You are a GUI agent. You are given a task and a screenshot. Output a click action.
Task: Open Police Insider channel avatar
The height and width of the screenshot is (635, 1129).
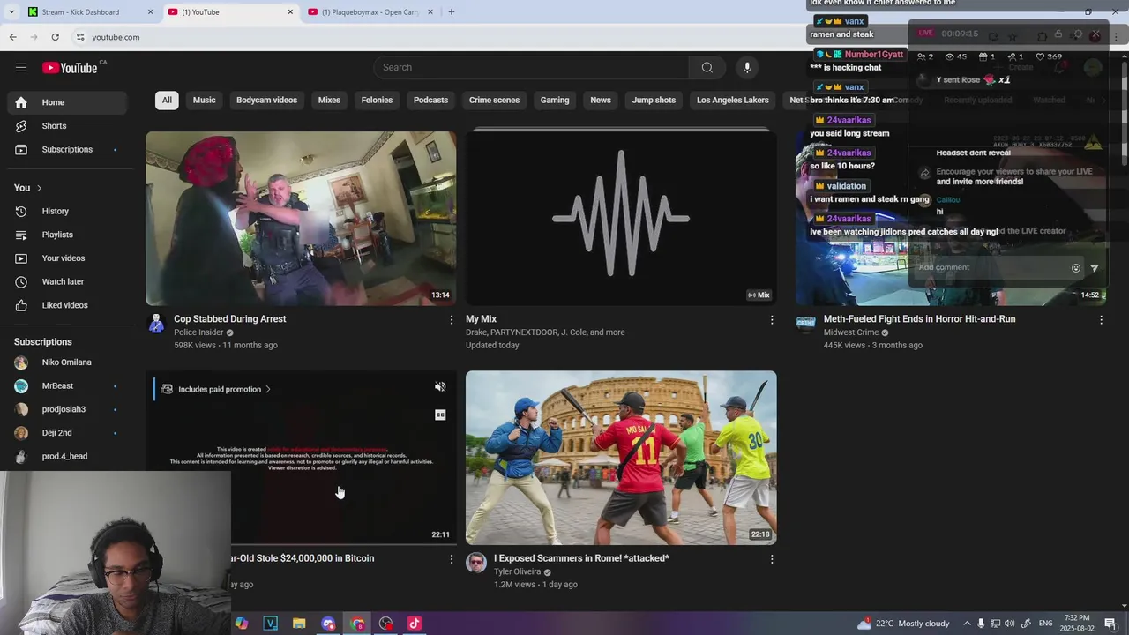pyautogui.click(x=156, y=324)
